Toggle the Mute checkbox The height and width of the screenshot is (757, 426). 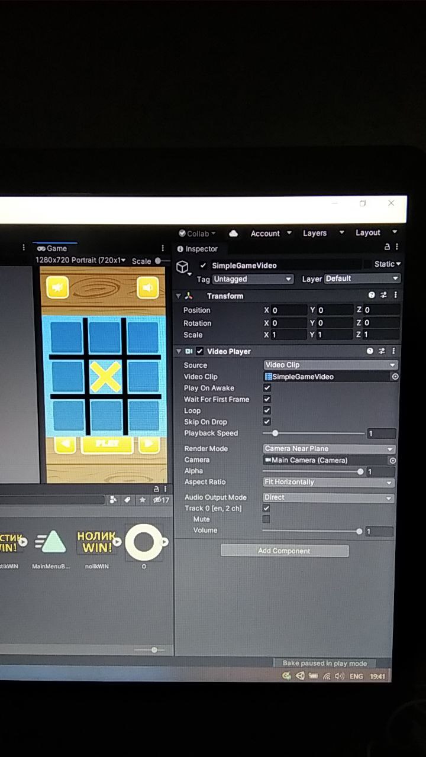[x=266, y=519]
